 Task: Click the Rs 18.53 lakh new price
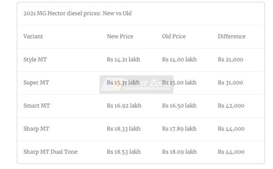click(124, 152)
